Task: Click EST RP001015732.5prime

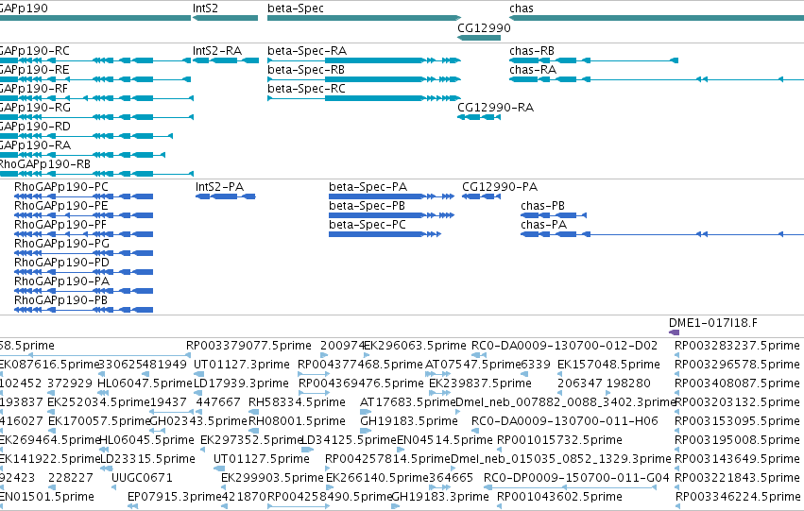Action: [x=560, y=441]
